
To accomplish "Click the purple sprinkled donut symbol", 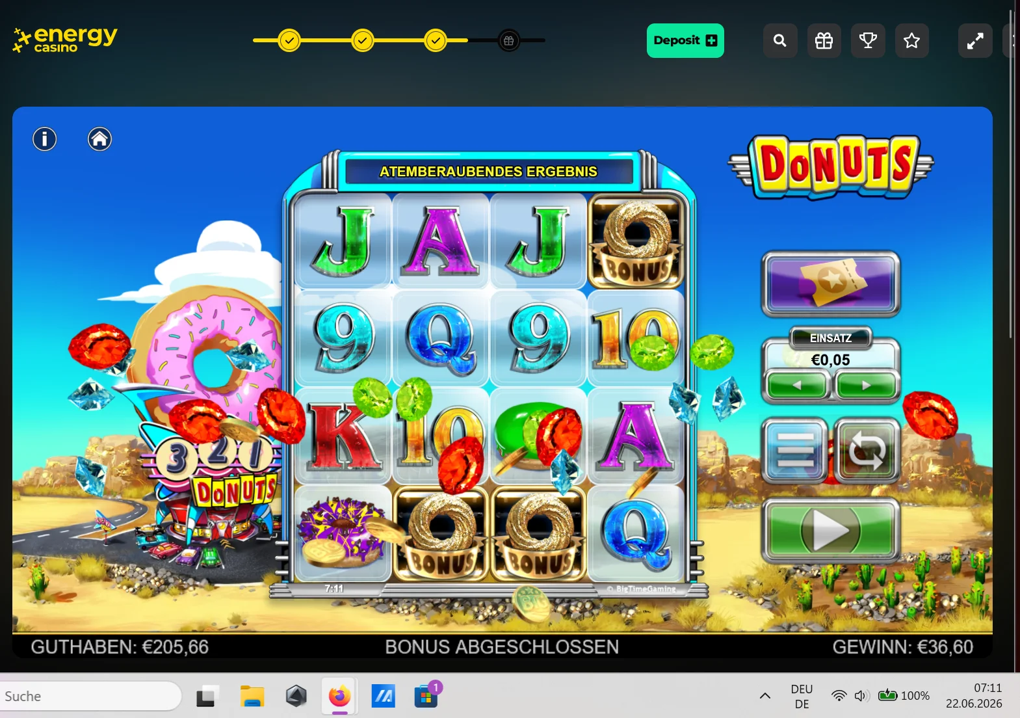I will coord(343,533).
